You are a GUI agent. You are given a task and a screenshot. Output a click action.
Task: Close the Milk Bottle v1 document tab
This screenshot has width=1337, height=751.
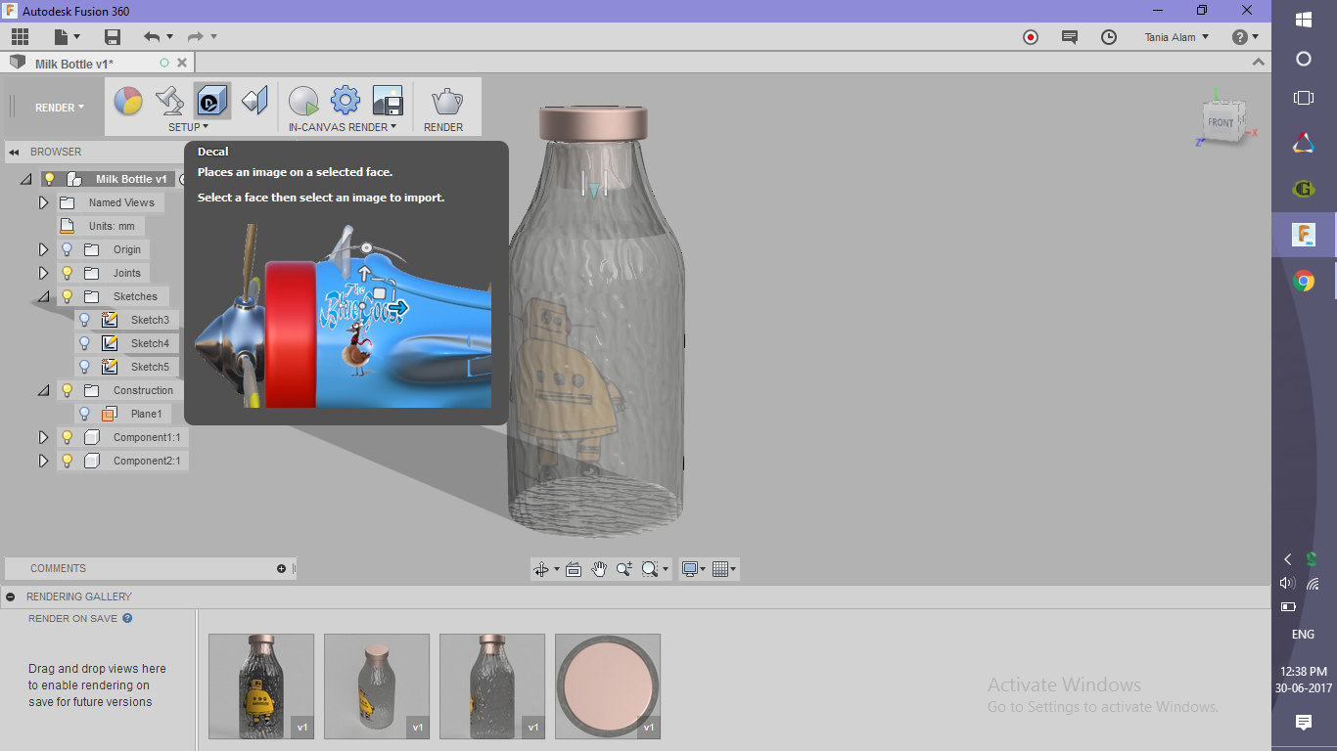point(181,63)
